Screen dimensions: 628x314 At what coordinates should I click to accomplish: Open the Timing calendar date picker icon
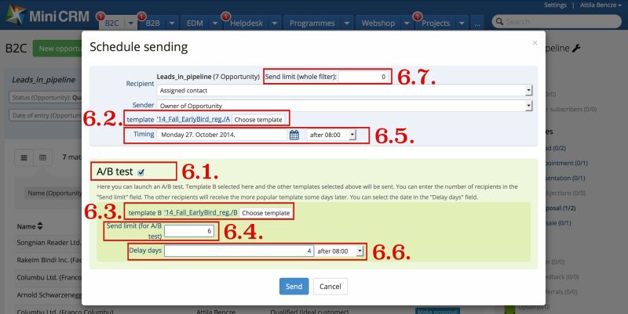294,135
